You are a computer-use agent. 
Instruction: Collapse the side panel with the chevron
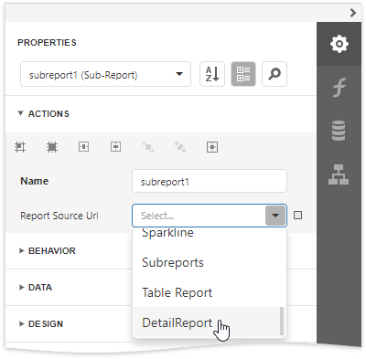coord(353,13)
